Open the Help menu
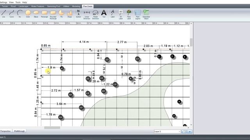 (x=25, y=2)
